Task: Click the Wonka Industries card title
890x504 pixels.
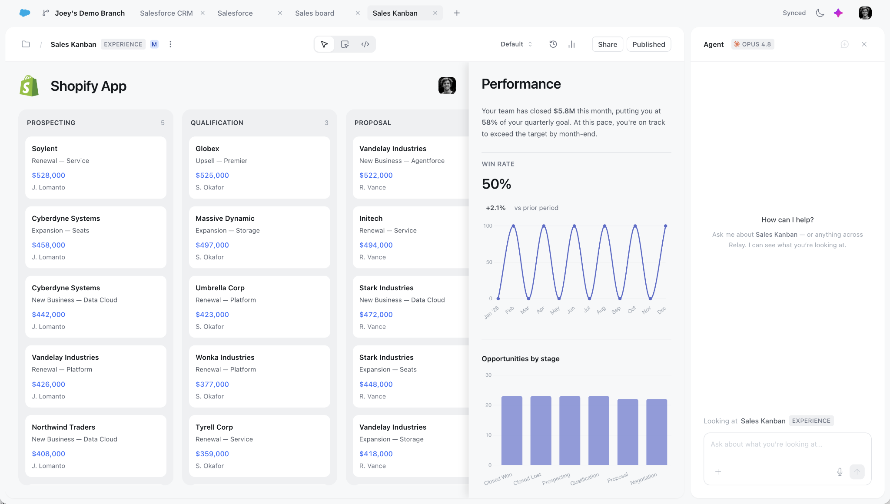Action: coord(225,358)
